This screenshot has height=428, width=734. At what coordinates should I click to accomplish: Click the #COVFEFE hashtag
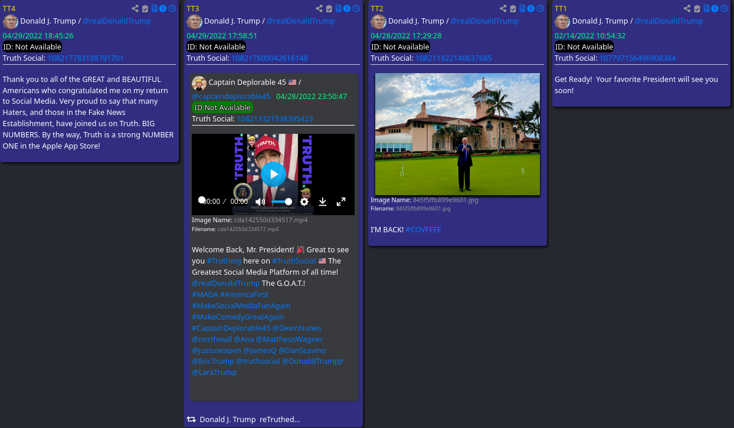tap(424, 230)
